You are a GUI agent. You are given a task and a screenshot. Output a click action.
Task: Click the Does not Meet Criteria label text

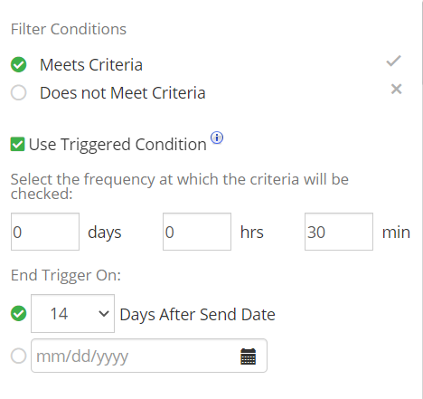point(123,92)
